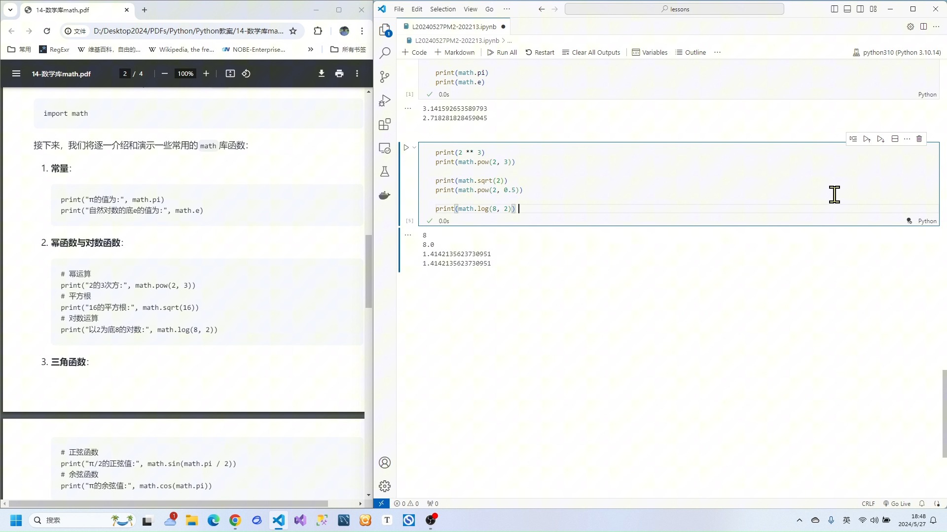Toggle the PDF sidebar hamburger menu

tap(16, 73)
